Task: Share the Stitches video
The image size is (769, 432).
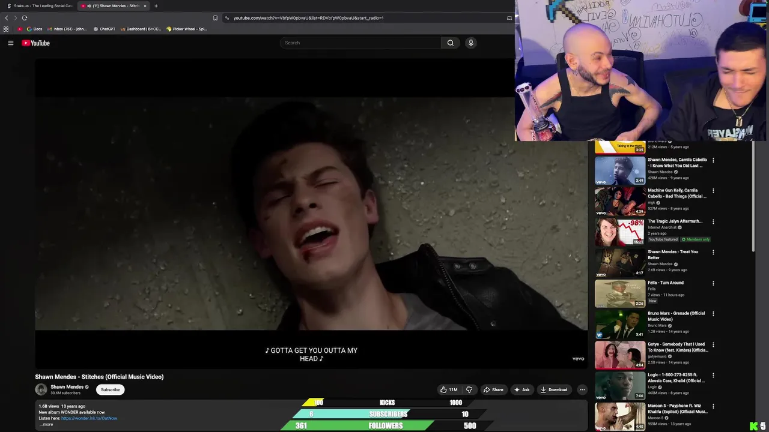Action: point(493,389)
